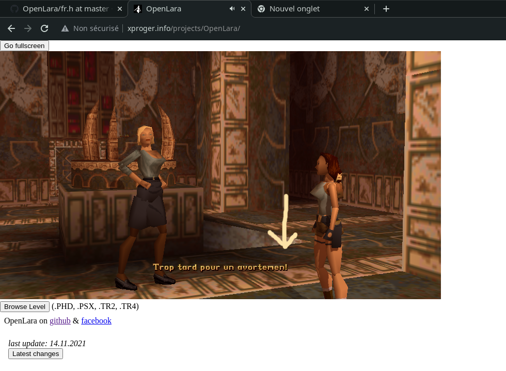
Task: Close the OpenLara/fr.h at master tab
Action: pyautogui.click(x=120, y=9)
